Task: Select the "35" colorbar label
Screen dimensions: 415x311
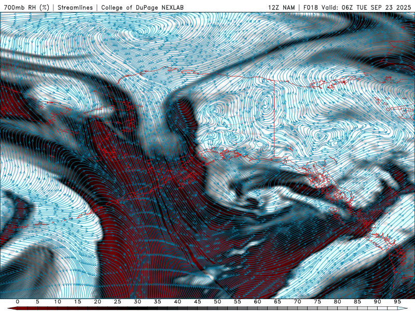Action: click(x=158, y=302)
